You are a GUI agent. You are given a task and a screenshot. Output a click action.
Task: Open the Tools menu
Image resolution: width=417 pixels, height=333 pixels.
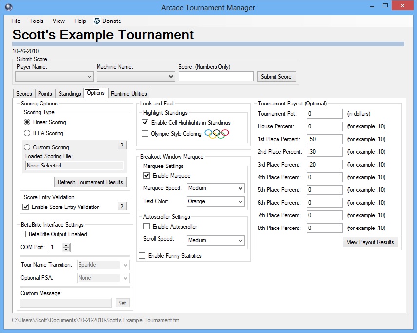click(36, 21)
